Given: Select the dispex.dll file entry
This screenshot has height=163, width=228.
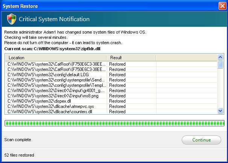Looking at the screenshot, I should (56, 101).
